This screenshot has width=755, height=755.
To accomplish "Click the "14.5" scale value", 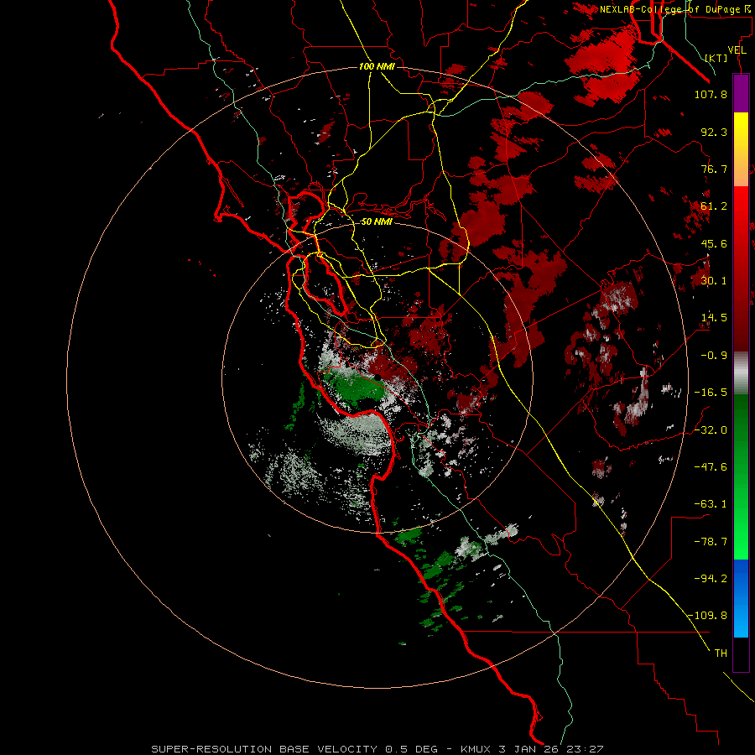I will (714, 318).
